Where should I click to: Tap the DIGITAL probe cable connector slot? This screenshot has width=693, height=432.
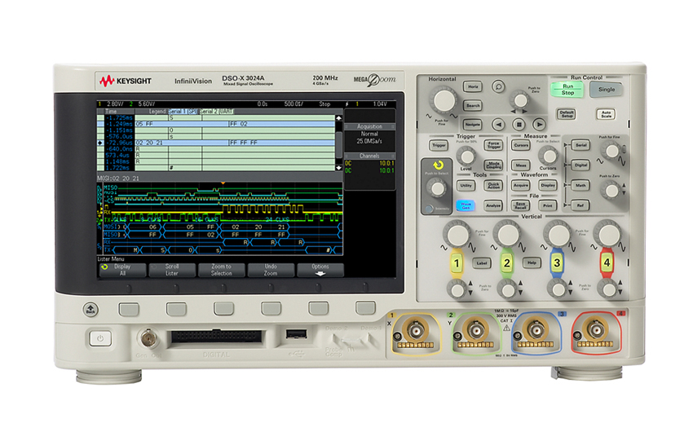[x=217, y=337]
